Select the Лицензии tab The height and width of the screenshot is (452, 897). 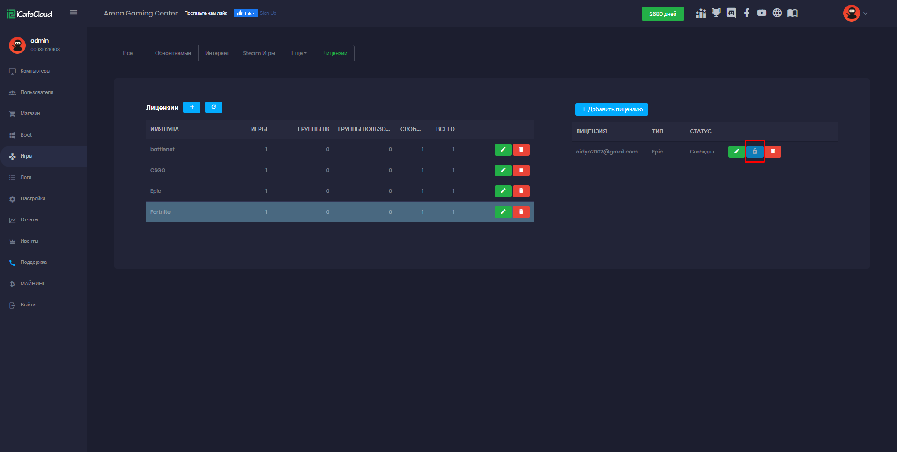pos(335,53)
